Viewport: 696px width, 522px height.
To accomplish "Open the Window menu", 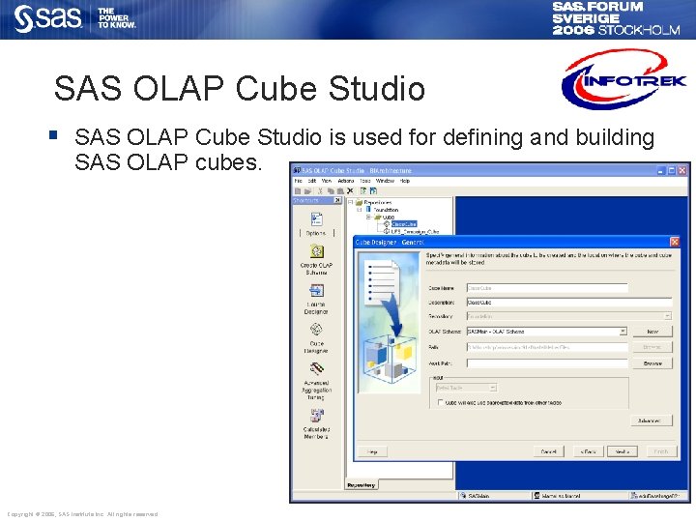I will 385,181.
